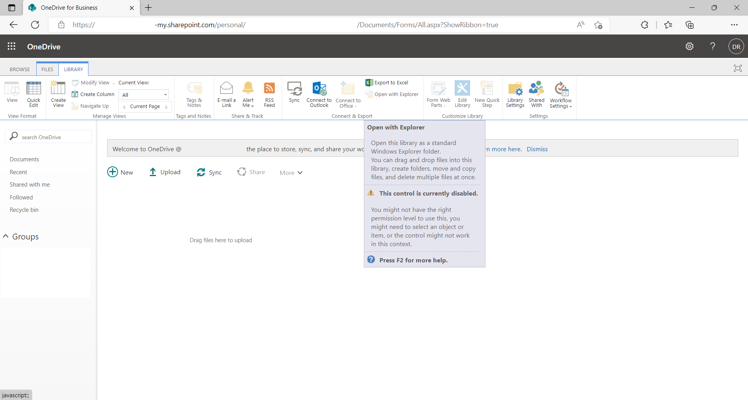
Task: Open Shared with me
Action: pyautogui.click(x=30, y=185)
